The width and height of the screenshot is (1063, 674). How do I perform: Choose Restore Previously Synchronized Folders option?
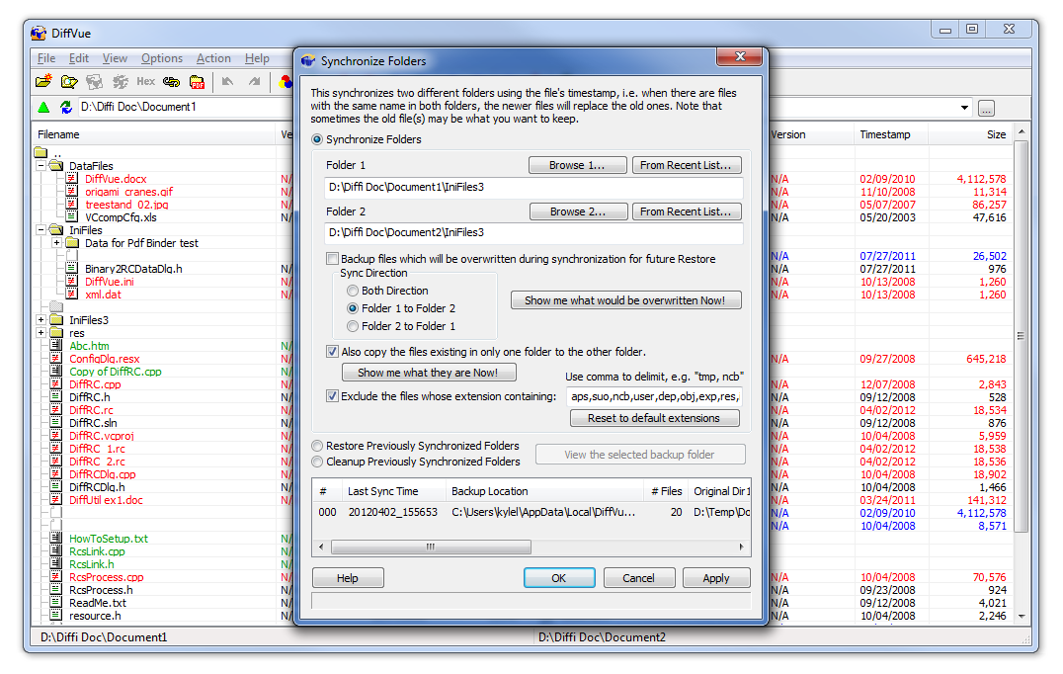tap(317, 446)
